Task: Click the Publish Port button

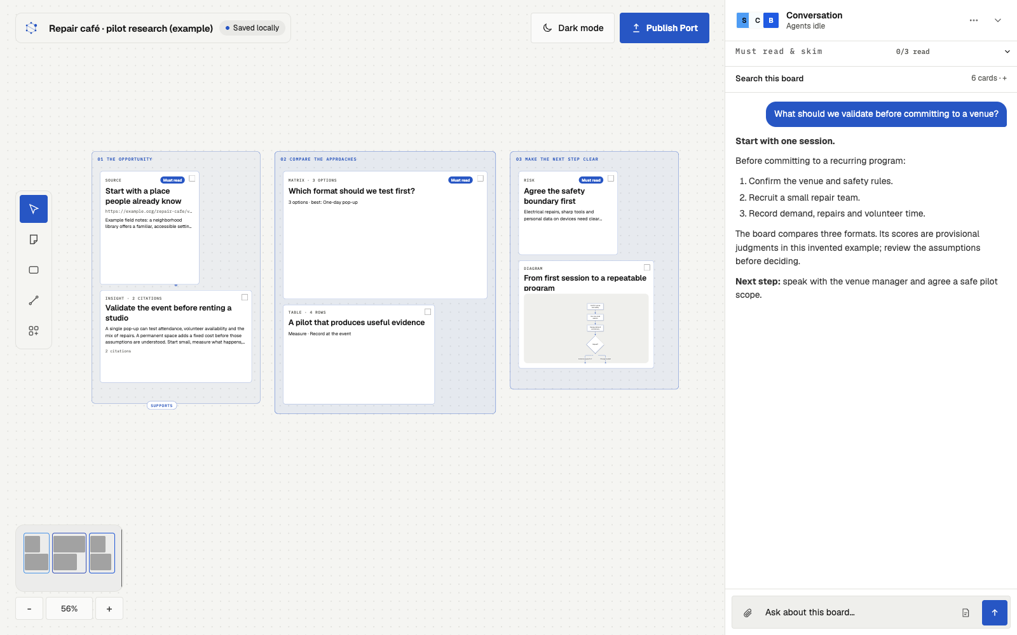Action: (x=664, y=28)
